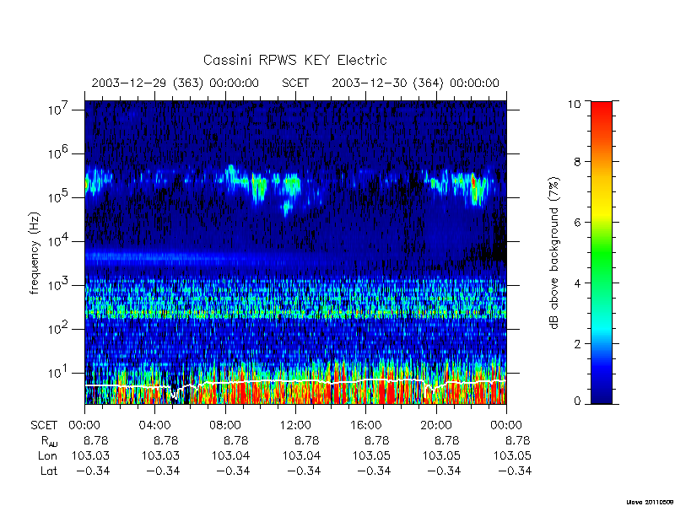The image size is (675, 506).
Task: Click the 20:00 time tick label
Action: [436, 425]
